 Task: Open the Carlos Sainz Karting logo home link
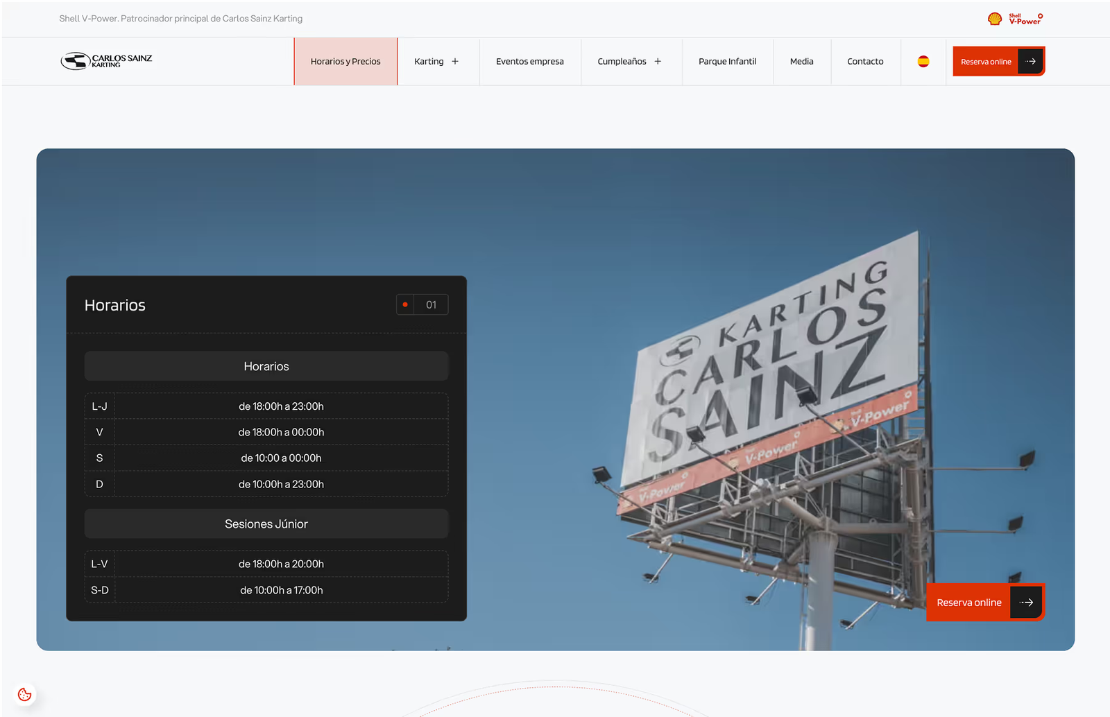(106, 61)
